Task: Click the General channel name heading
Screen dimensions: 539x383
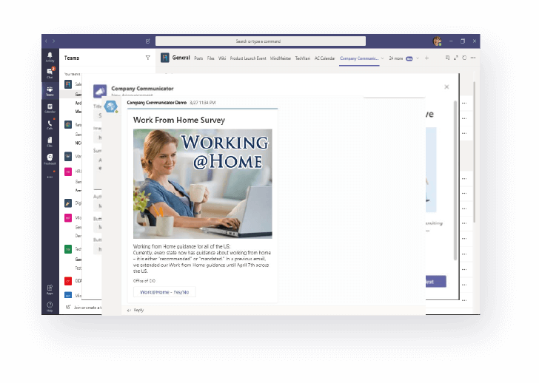Action: click(x=181, y=58)
